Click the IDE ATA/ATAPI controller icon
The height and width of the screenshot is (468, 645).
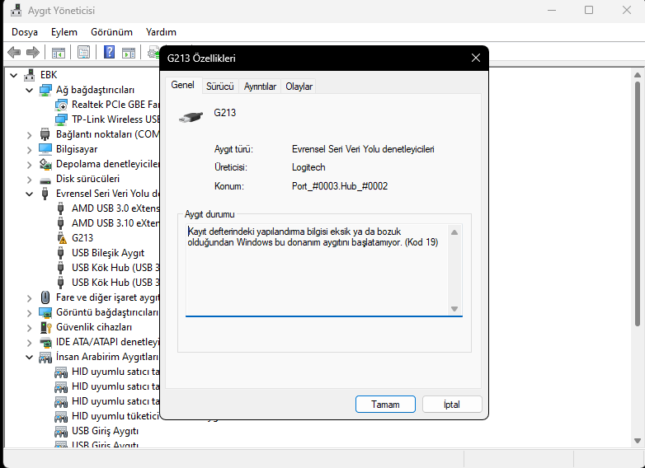pos(45,342)
